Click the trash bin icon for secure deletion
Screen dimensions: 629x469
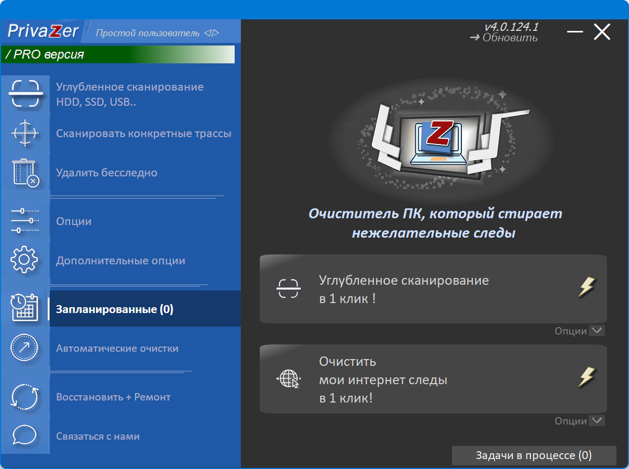tap(25, 173)
